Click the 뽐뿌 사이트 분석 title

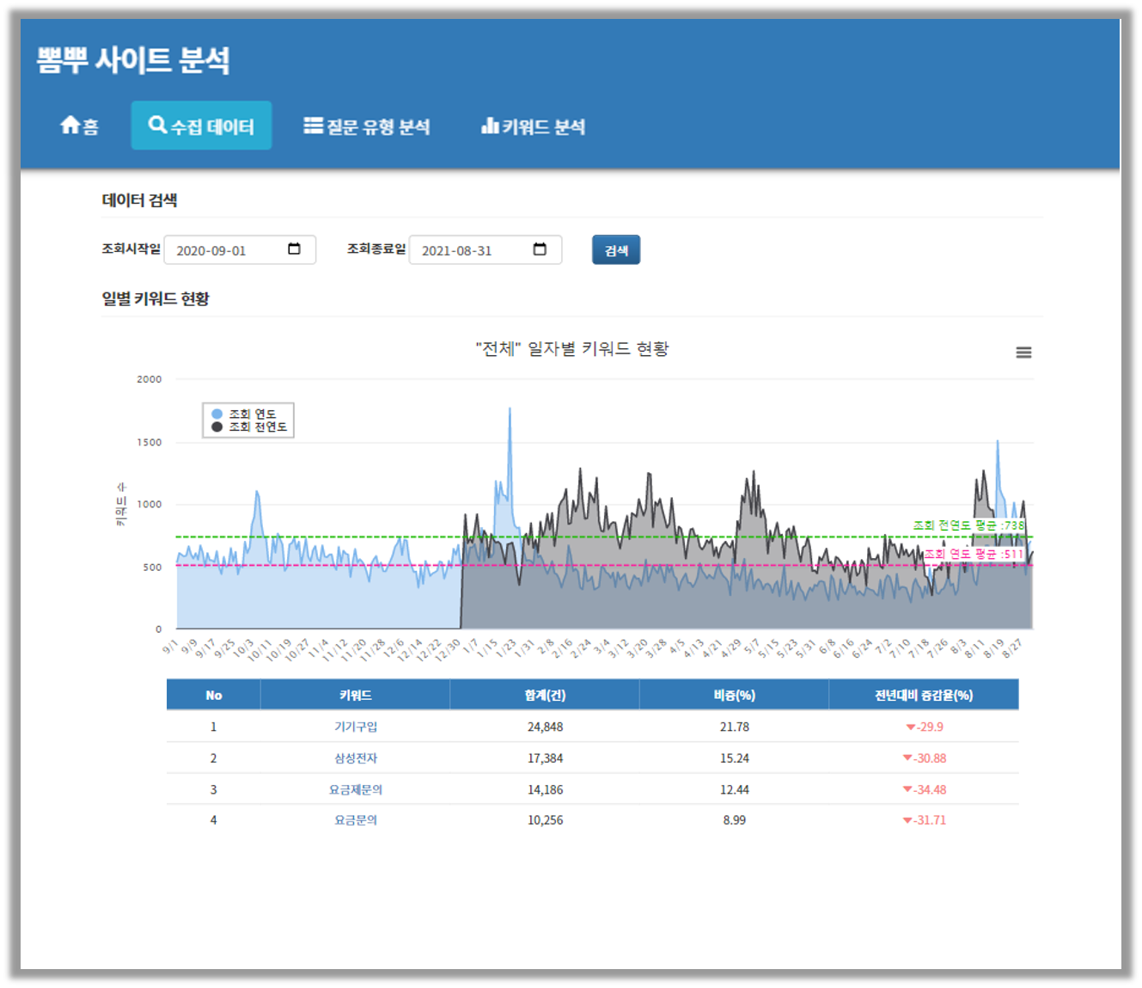[x=133, y=60]
